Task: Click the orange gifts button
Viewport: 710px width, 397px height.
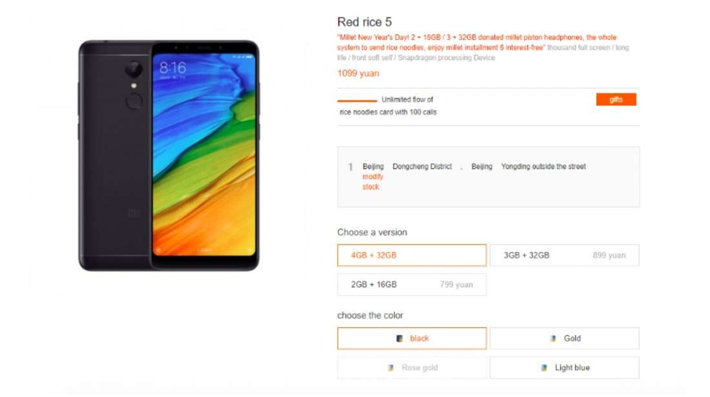Action: tap(616, 99)
